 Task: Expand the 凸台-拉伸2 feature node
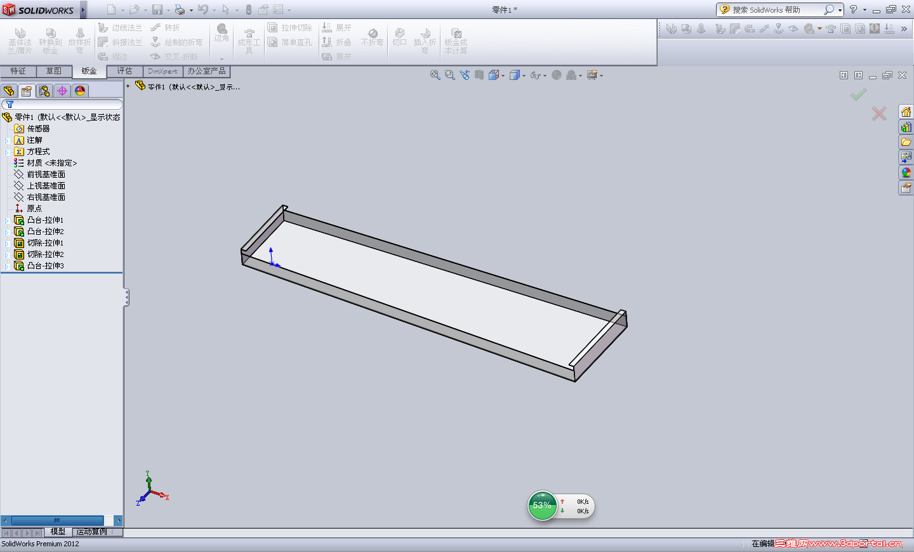click(x=7, y=232)
